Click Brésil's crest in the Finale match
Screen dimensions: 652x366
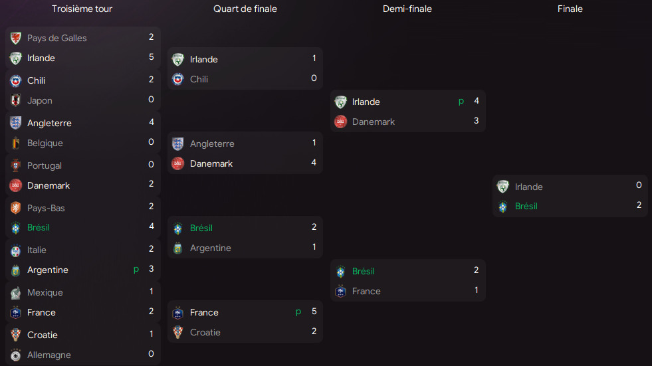[x=503, y=206]
